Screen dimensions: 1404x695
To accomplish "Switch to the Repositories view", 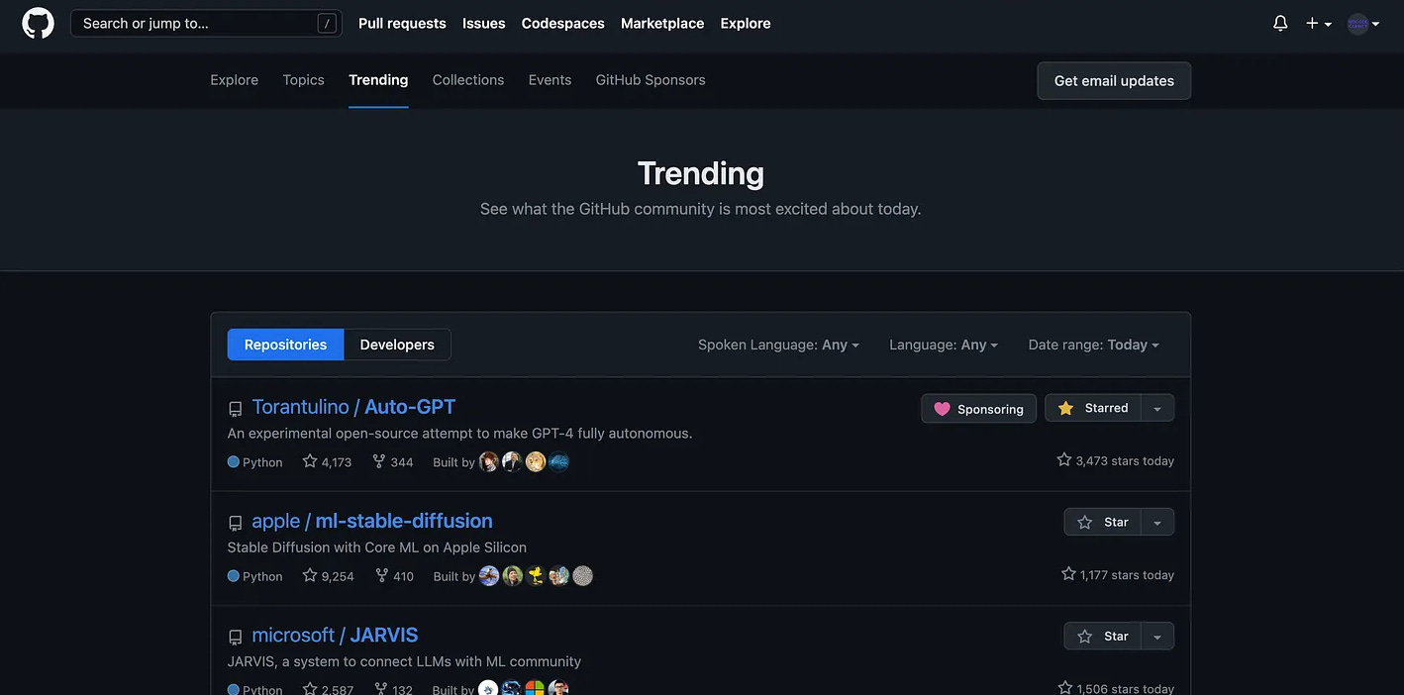I will 285,345.
